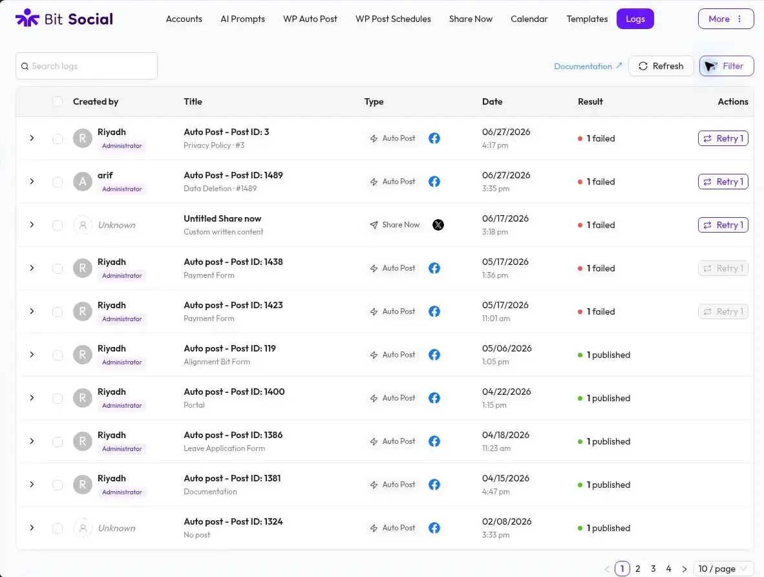
Task: Click arif's avatar icon
Action: (x=83, y=182)
